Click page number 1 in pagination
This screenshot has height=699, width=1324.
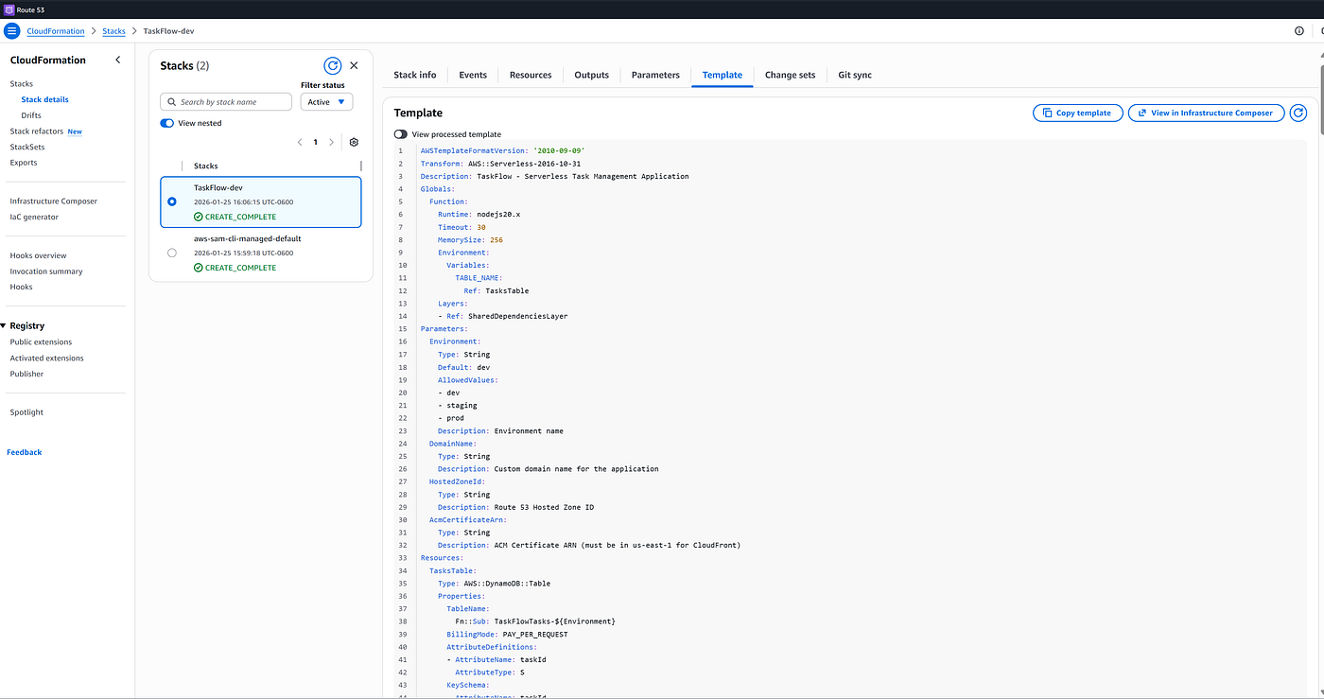coord(316,142)
